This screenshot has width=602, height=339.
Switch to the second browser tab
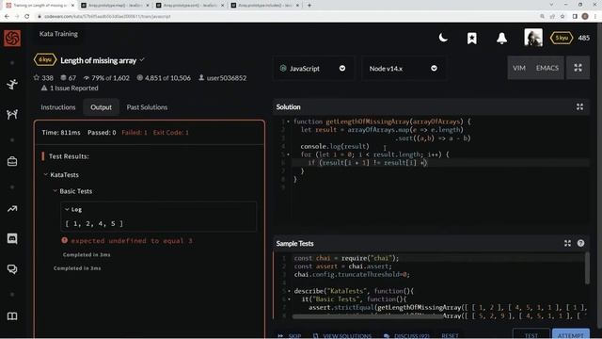pos(115,6)
